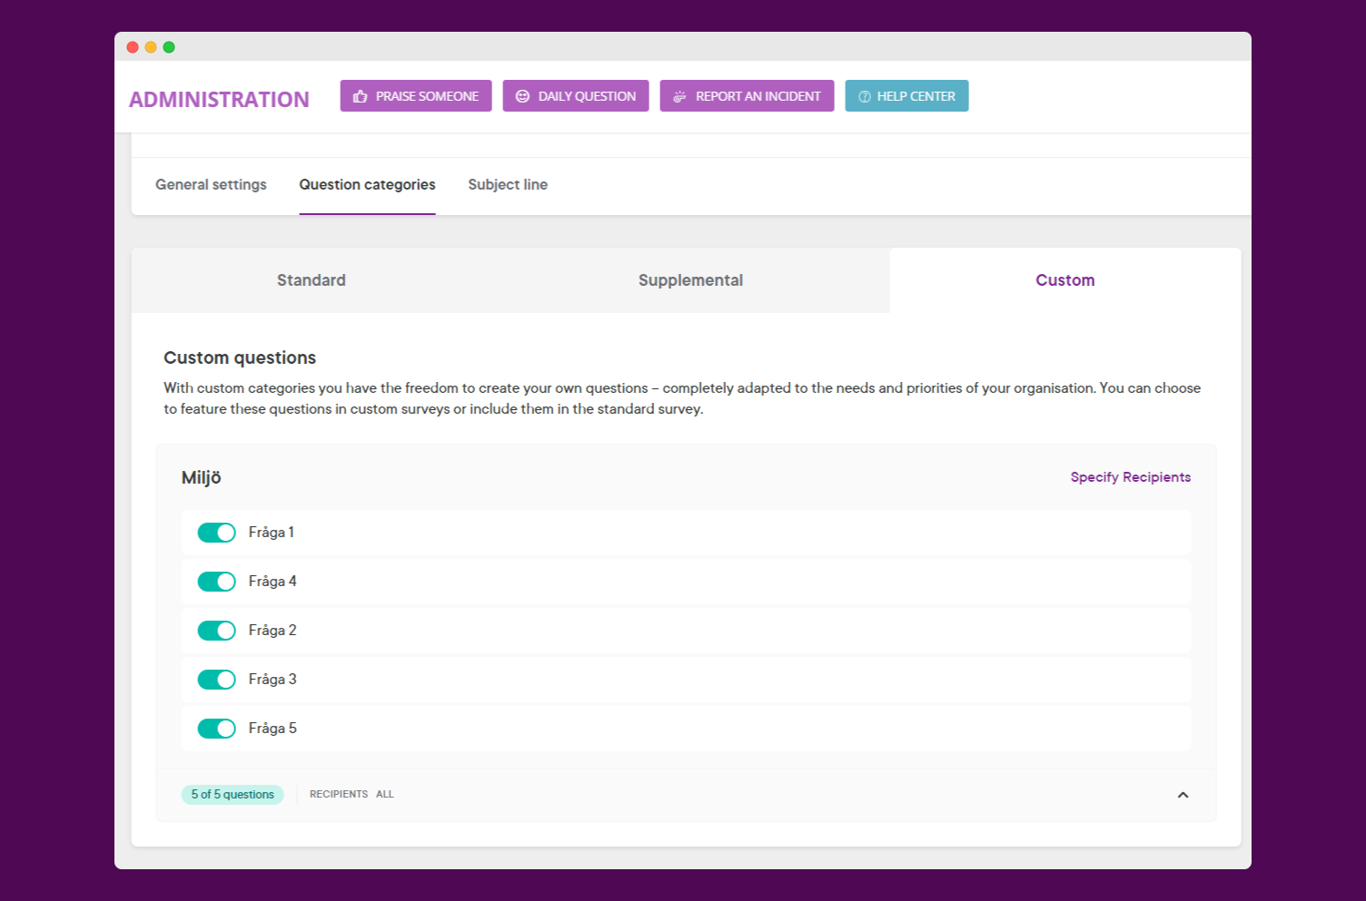Toggle off Fråga 1 switch
1366x901 pixels.
coord(217,533)
